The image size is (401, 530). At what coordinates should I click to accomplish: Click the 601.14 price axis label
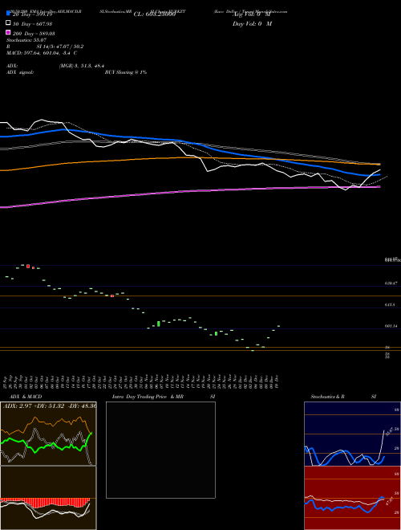(x=391, y=326)
